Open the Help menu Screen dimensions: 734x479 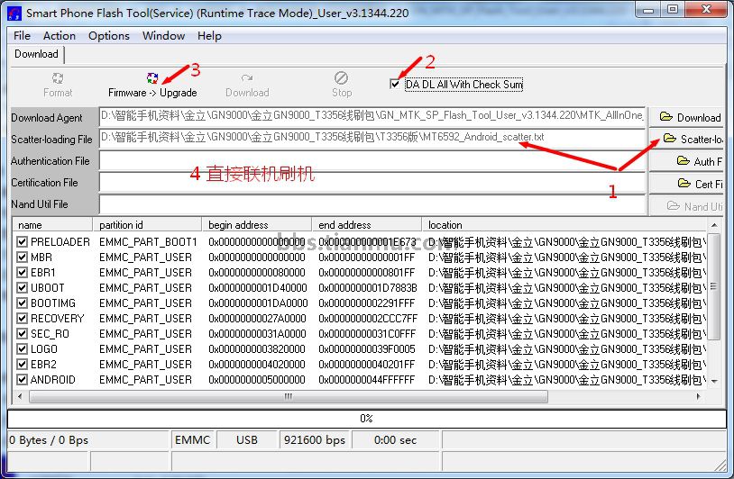(x=209, y=35)
